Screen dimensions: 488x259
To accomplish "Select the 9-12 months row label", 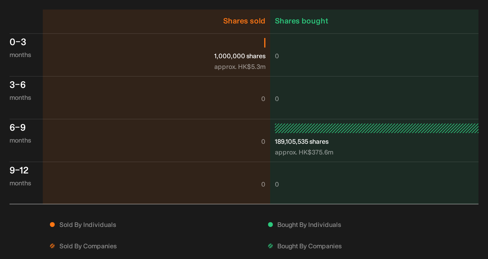I will pos(20,177).
